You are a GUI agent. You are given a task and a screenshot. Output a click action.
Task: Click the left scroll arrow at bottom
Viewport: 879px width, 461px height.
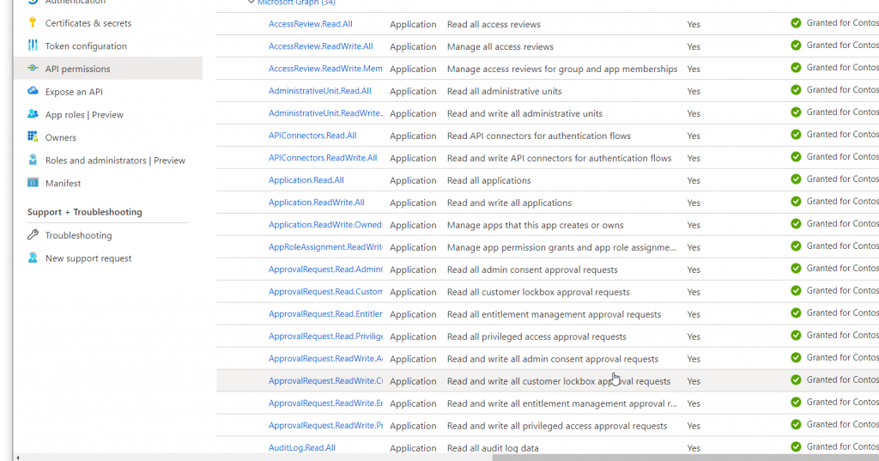(x=17, y=458)
